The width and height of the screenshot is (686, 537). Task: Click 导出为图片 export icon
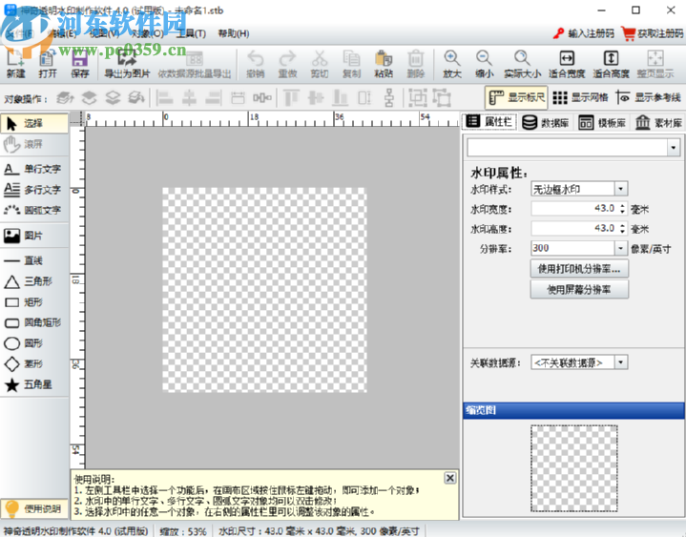[x=127, y=64]
